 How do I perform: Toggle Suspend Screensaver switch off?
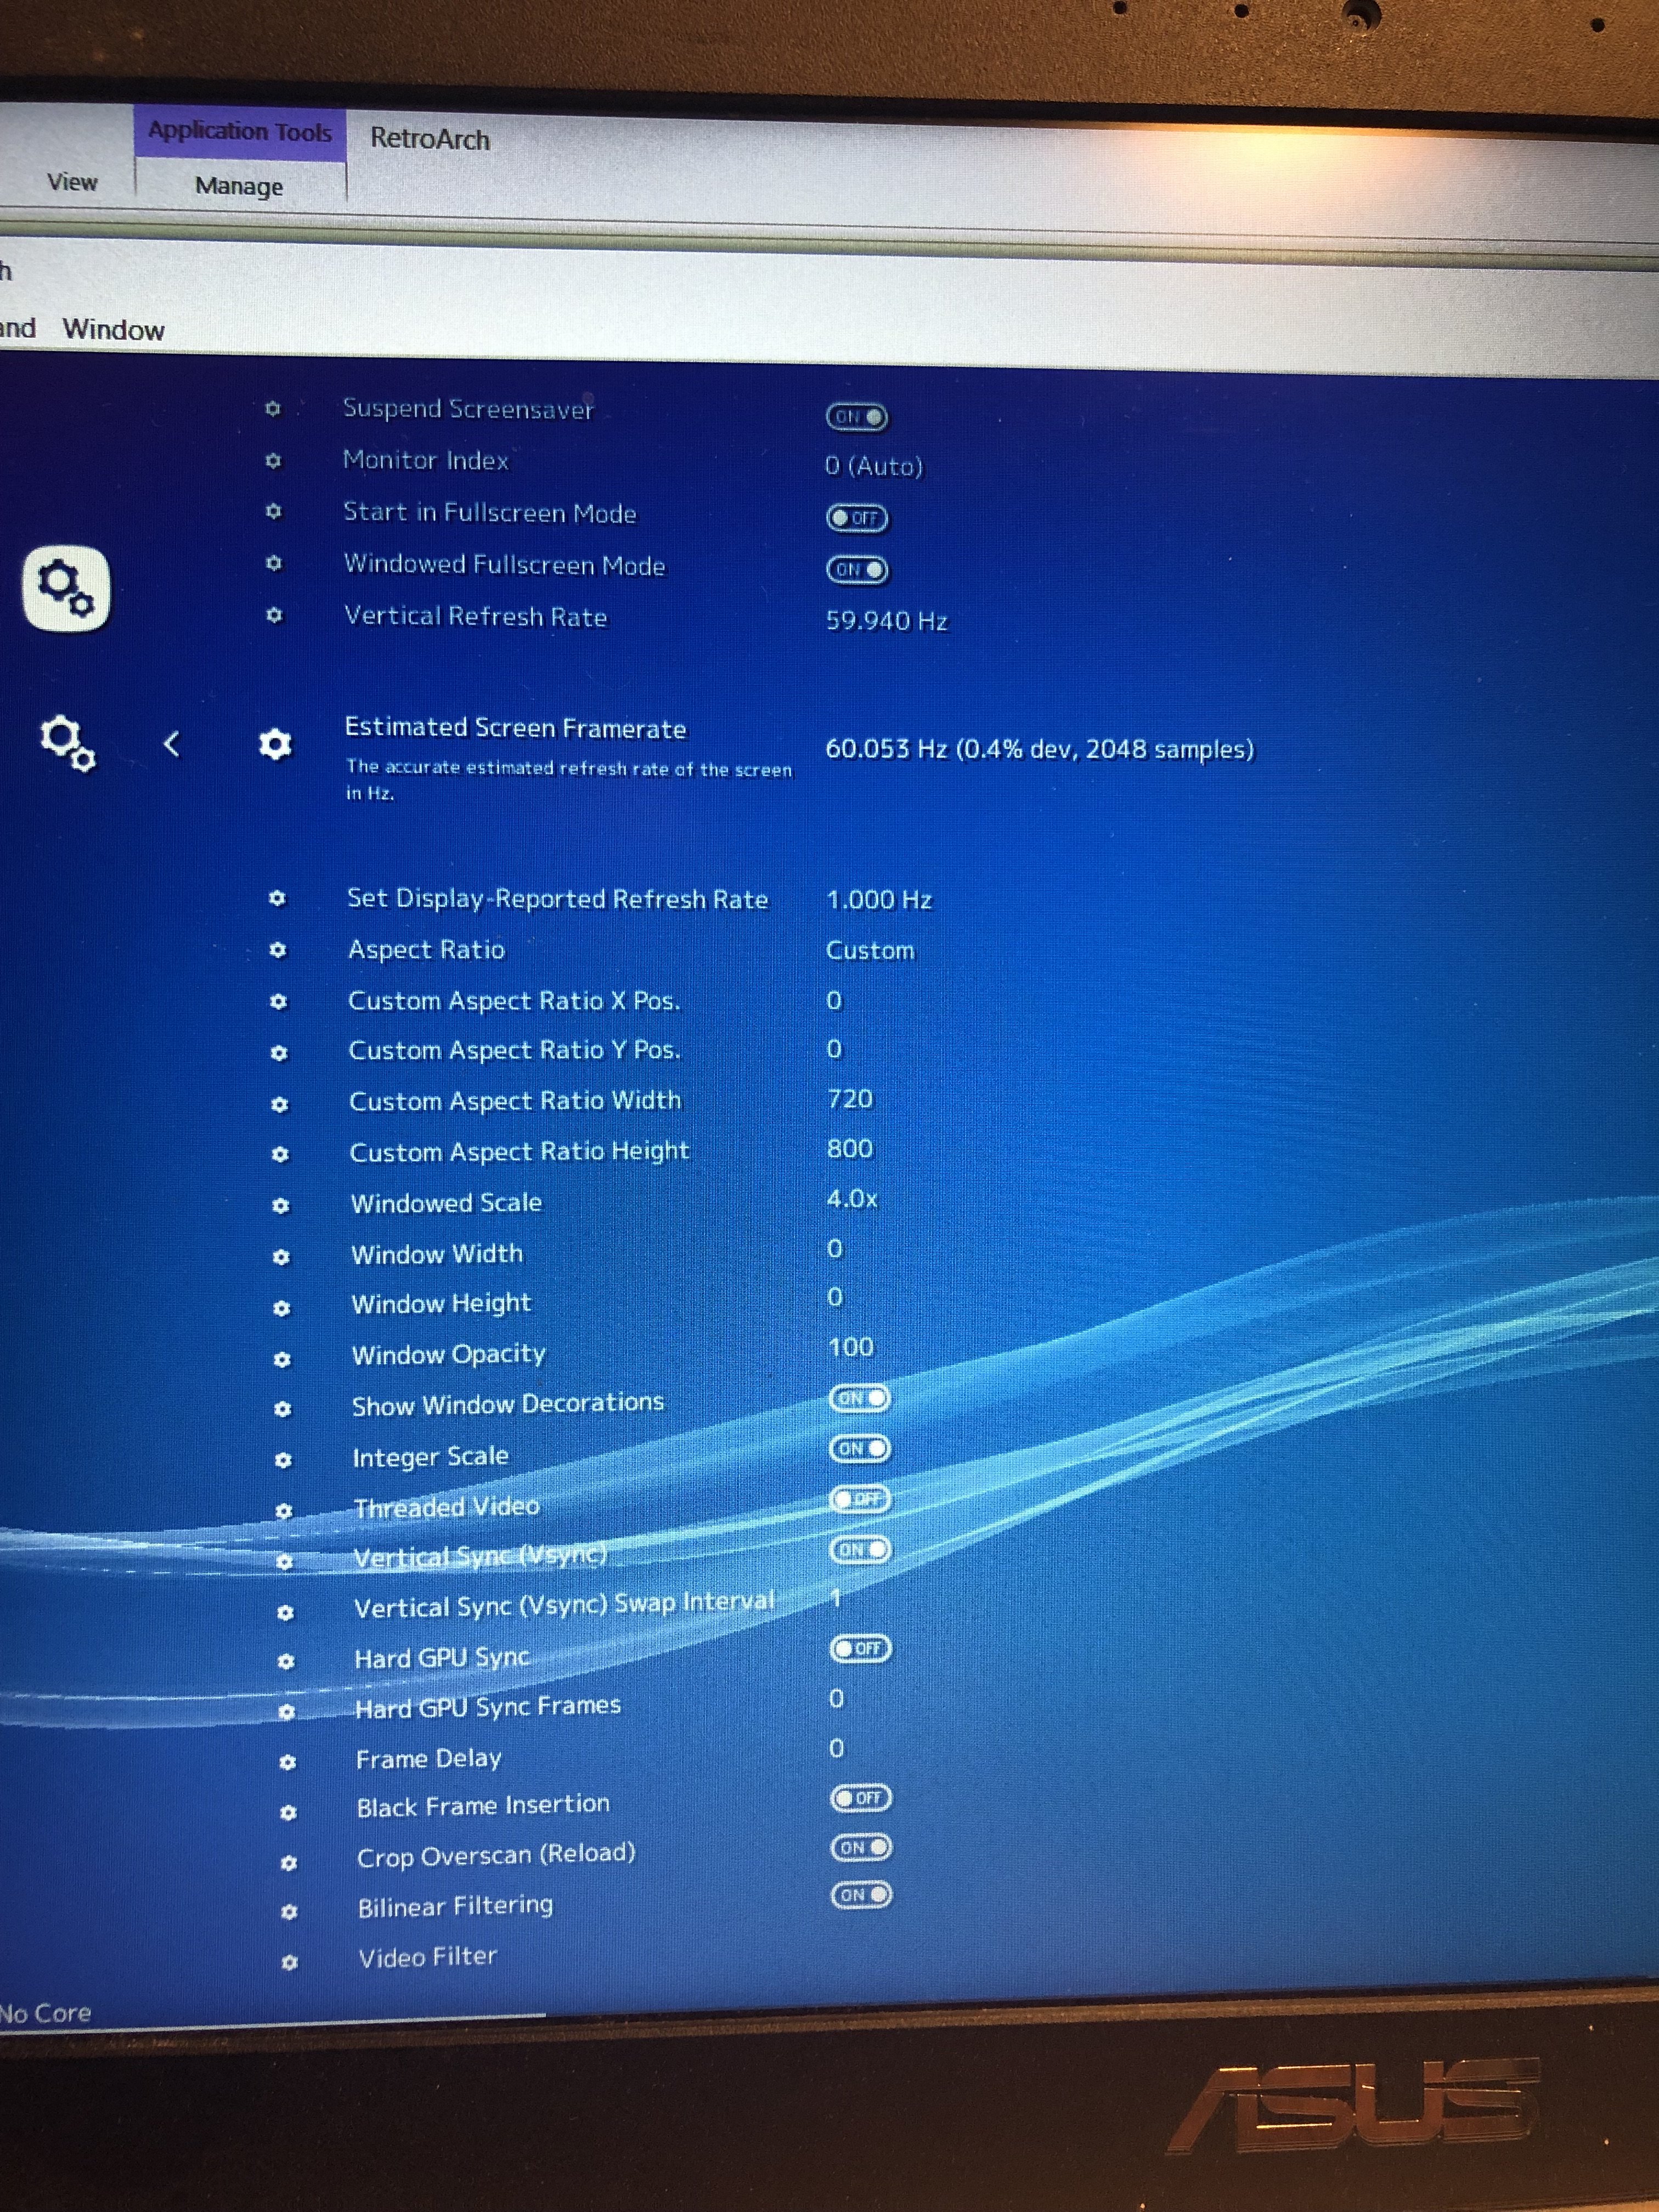[x=857, y=417]
